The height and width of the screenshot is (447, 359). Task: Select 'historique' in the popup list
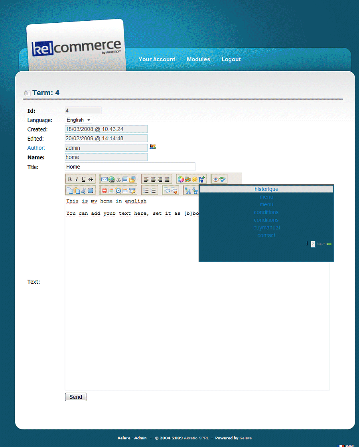pyautogui.click(x=266, y=189)
